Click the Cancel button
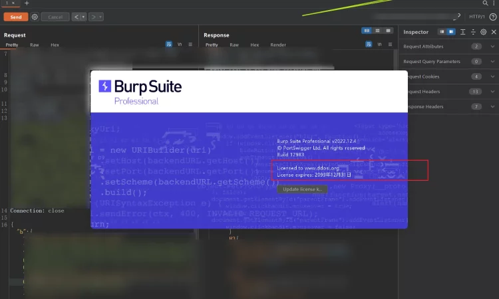This screenshot has width=499, height=299. pos(55,17)
